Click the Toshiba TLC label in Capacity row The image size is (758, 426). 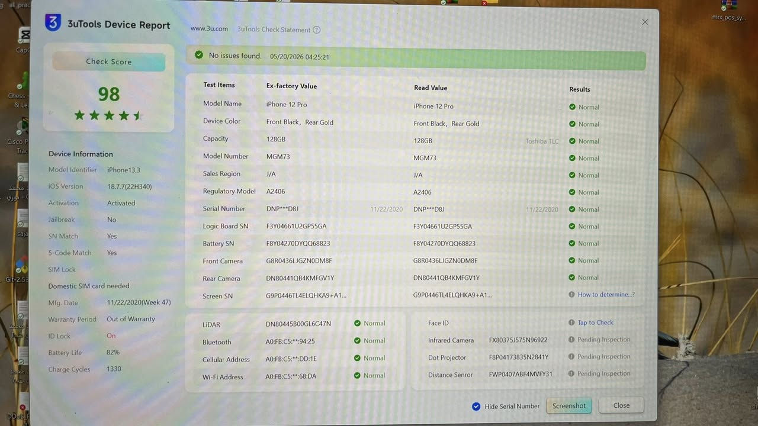coord(542,141)
